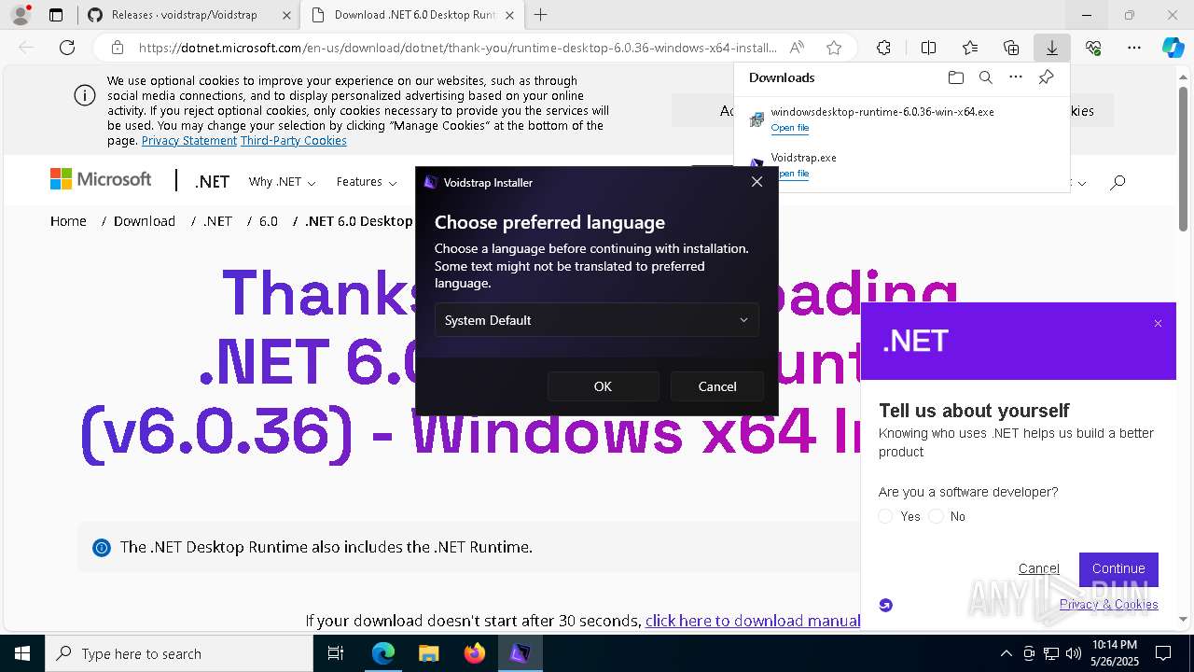
Task: Click Cancel in Voidstrap Installer dialog
Action: [717, 386]
